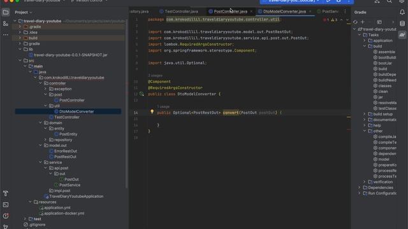The image size is (408, 229).
Task: Click the '1 usage' hint above convert
Action: tap(163, 106)
